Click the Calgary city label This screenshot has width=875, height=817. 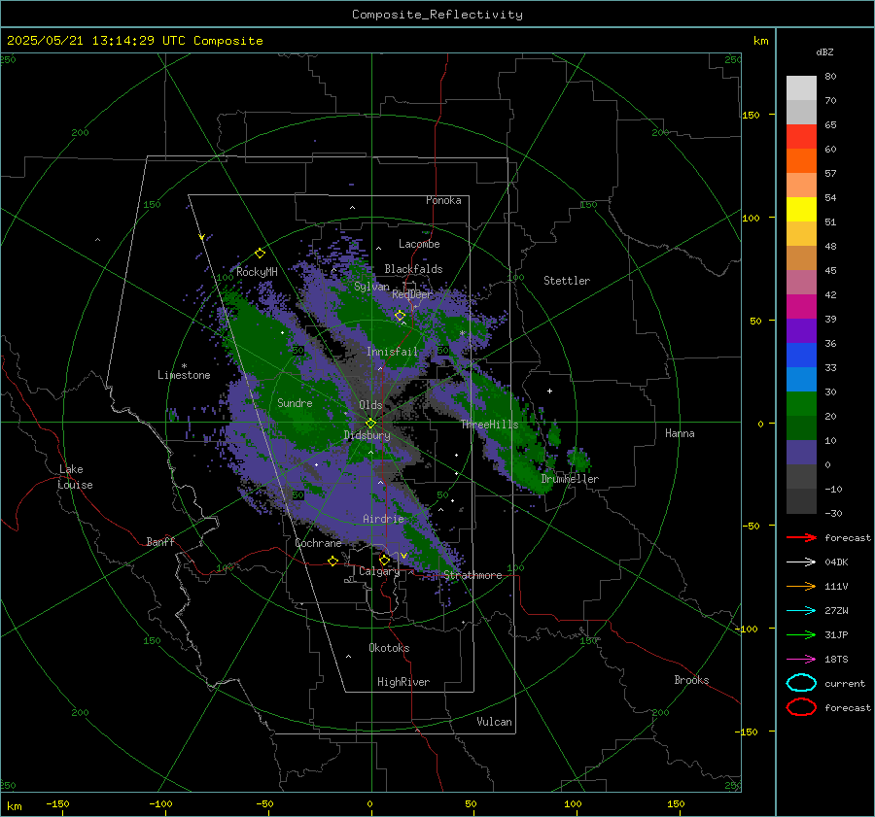(379, 571)
